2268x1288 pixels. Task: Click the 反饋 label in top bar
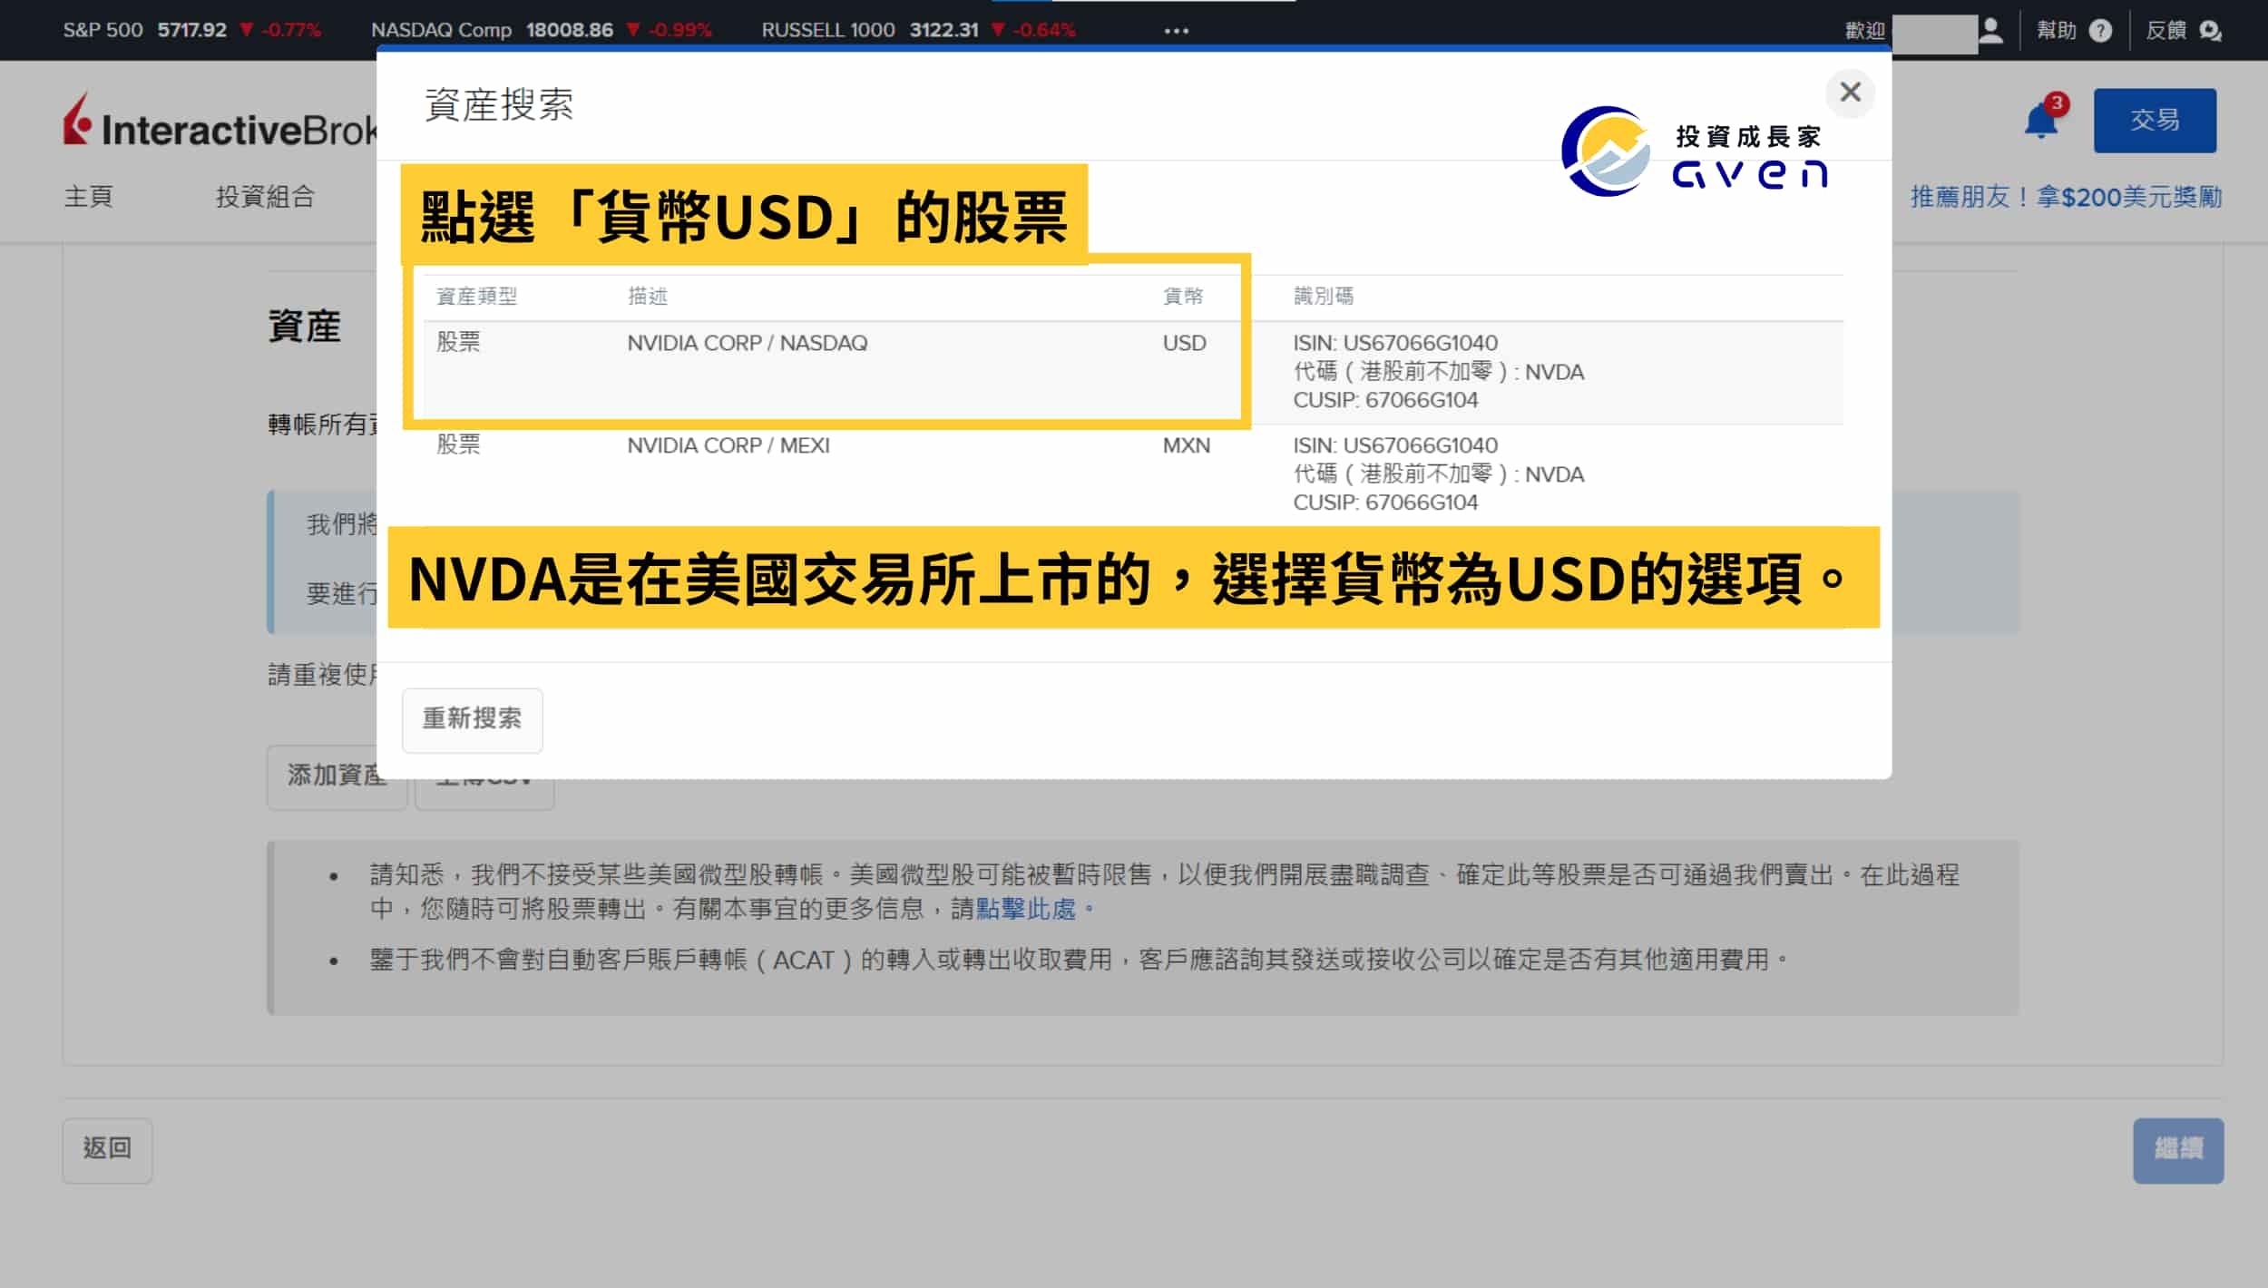[x=2166, y=31]
